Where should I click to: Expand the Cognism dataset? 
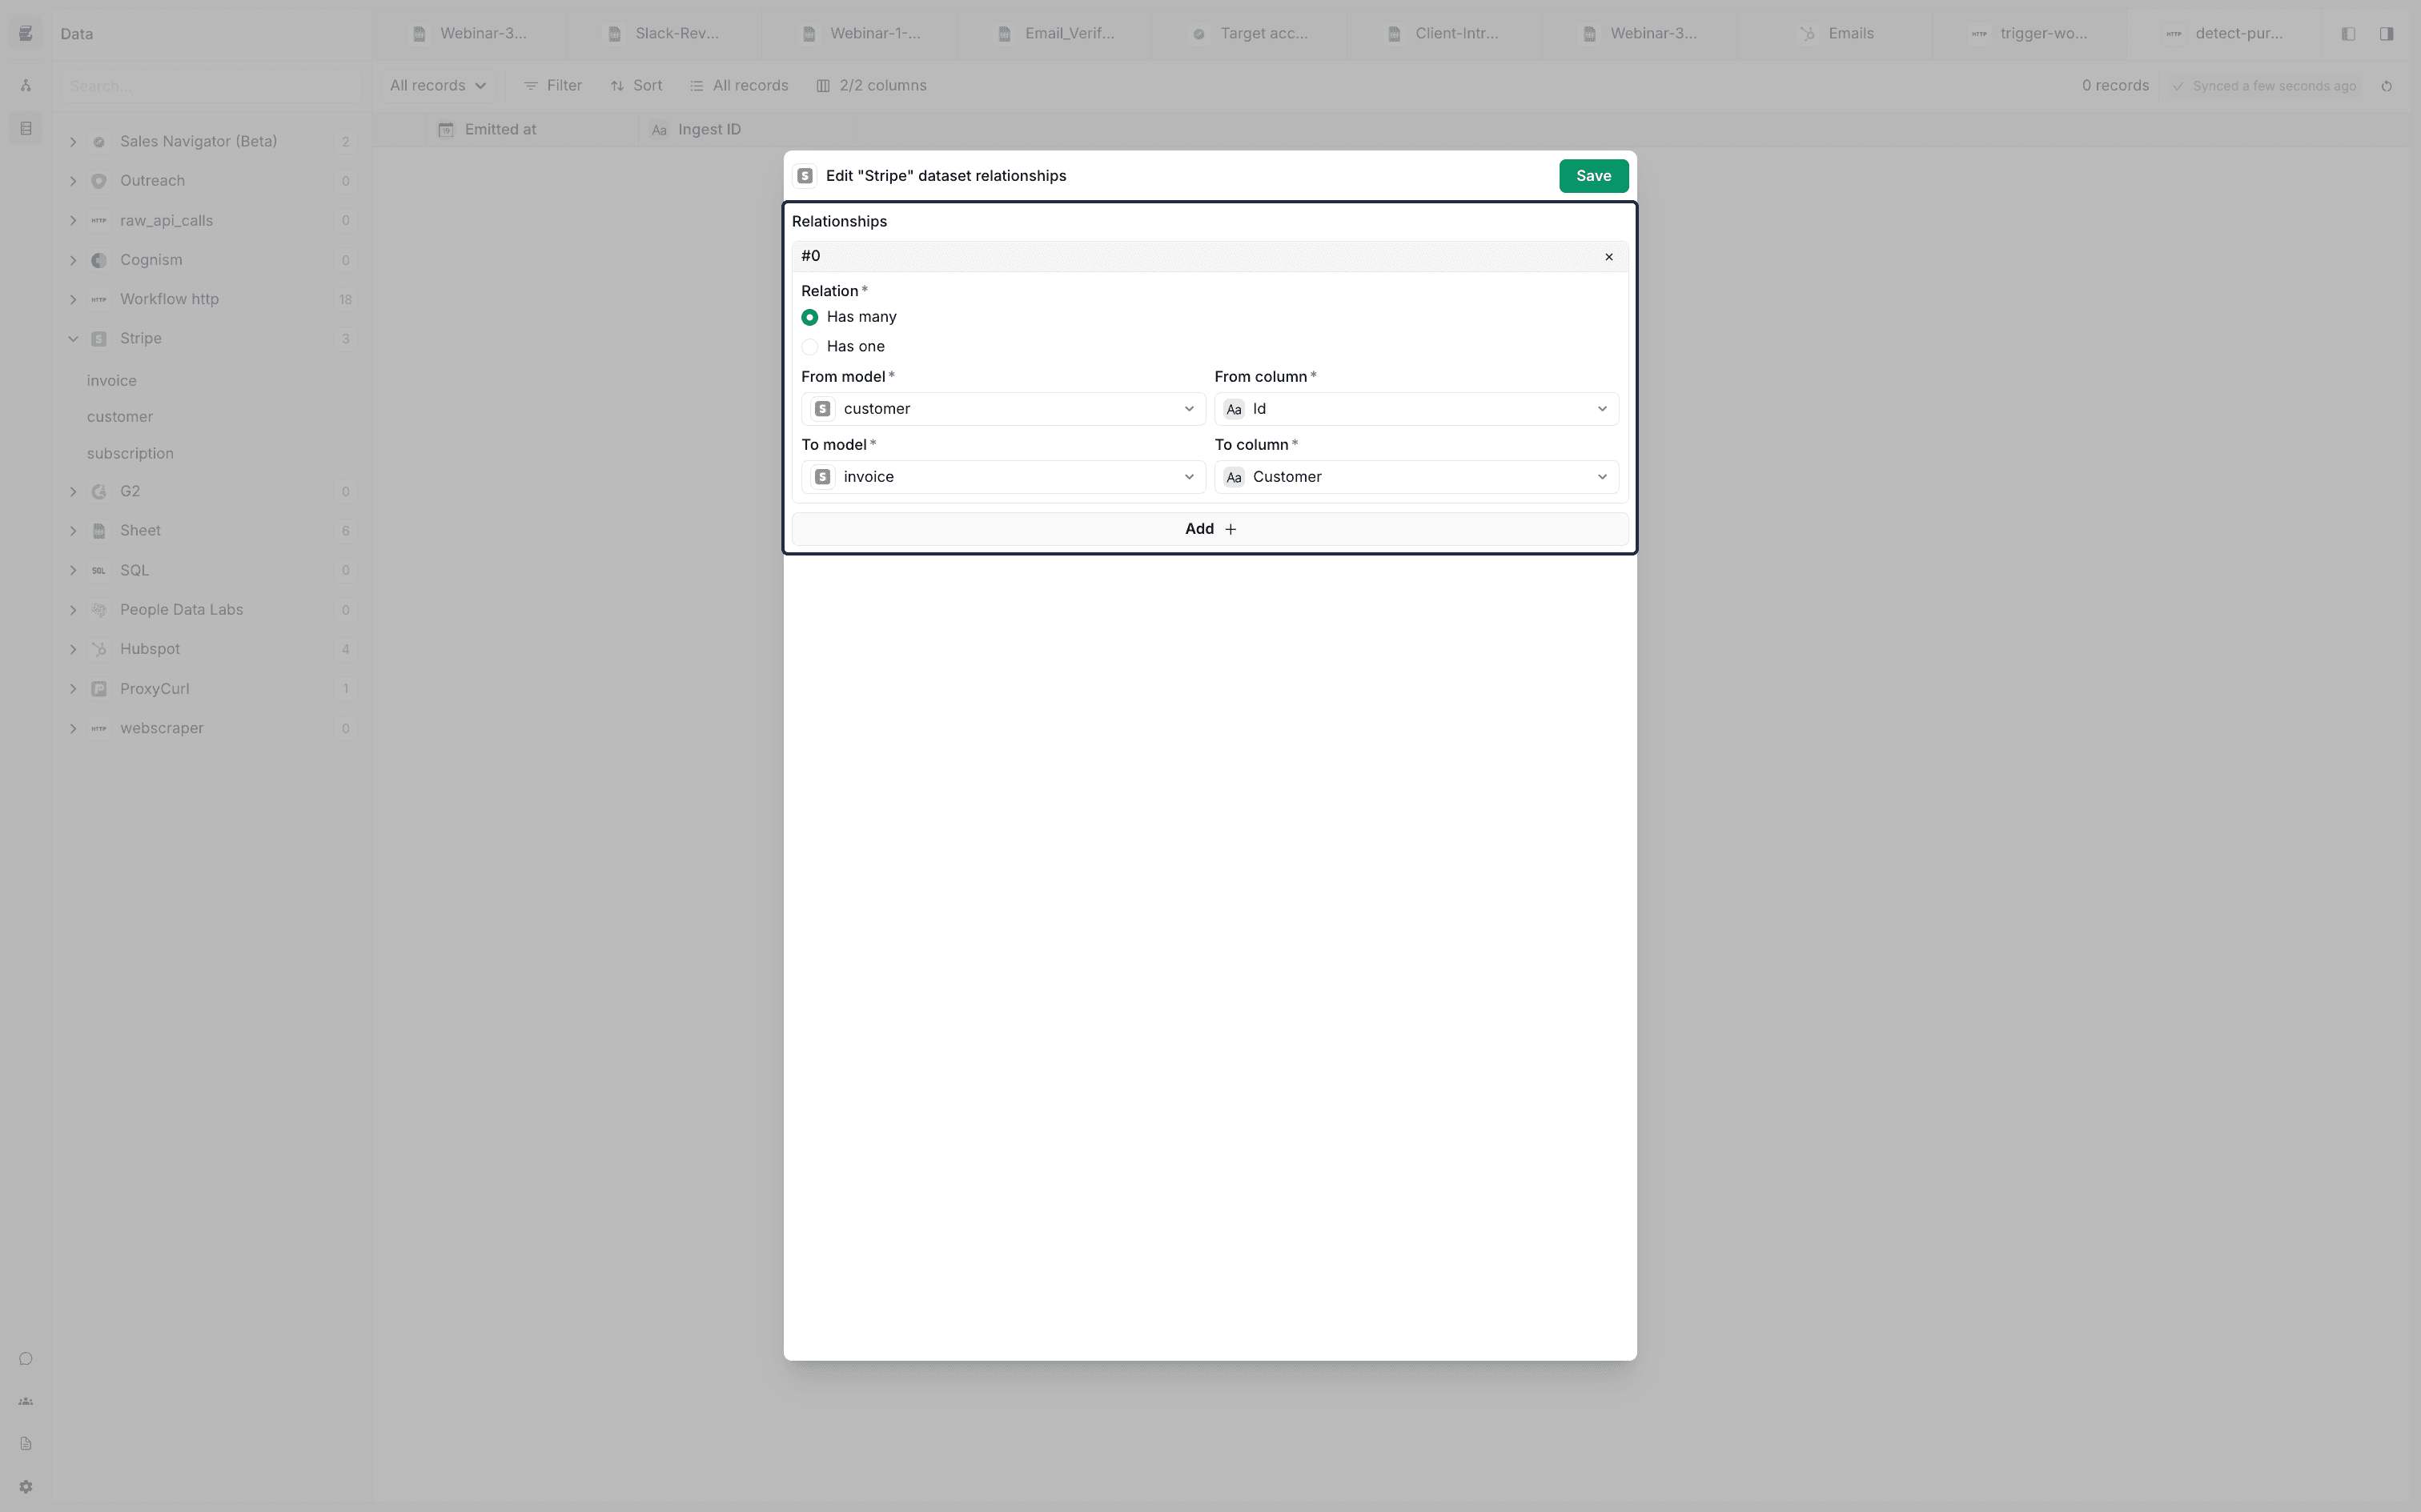tap(73, 260)
